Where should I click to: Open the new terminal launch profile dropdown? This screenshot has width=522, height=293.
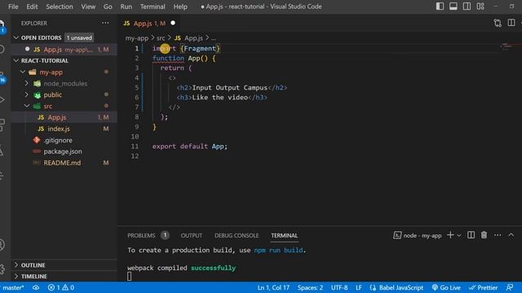459,235
